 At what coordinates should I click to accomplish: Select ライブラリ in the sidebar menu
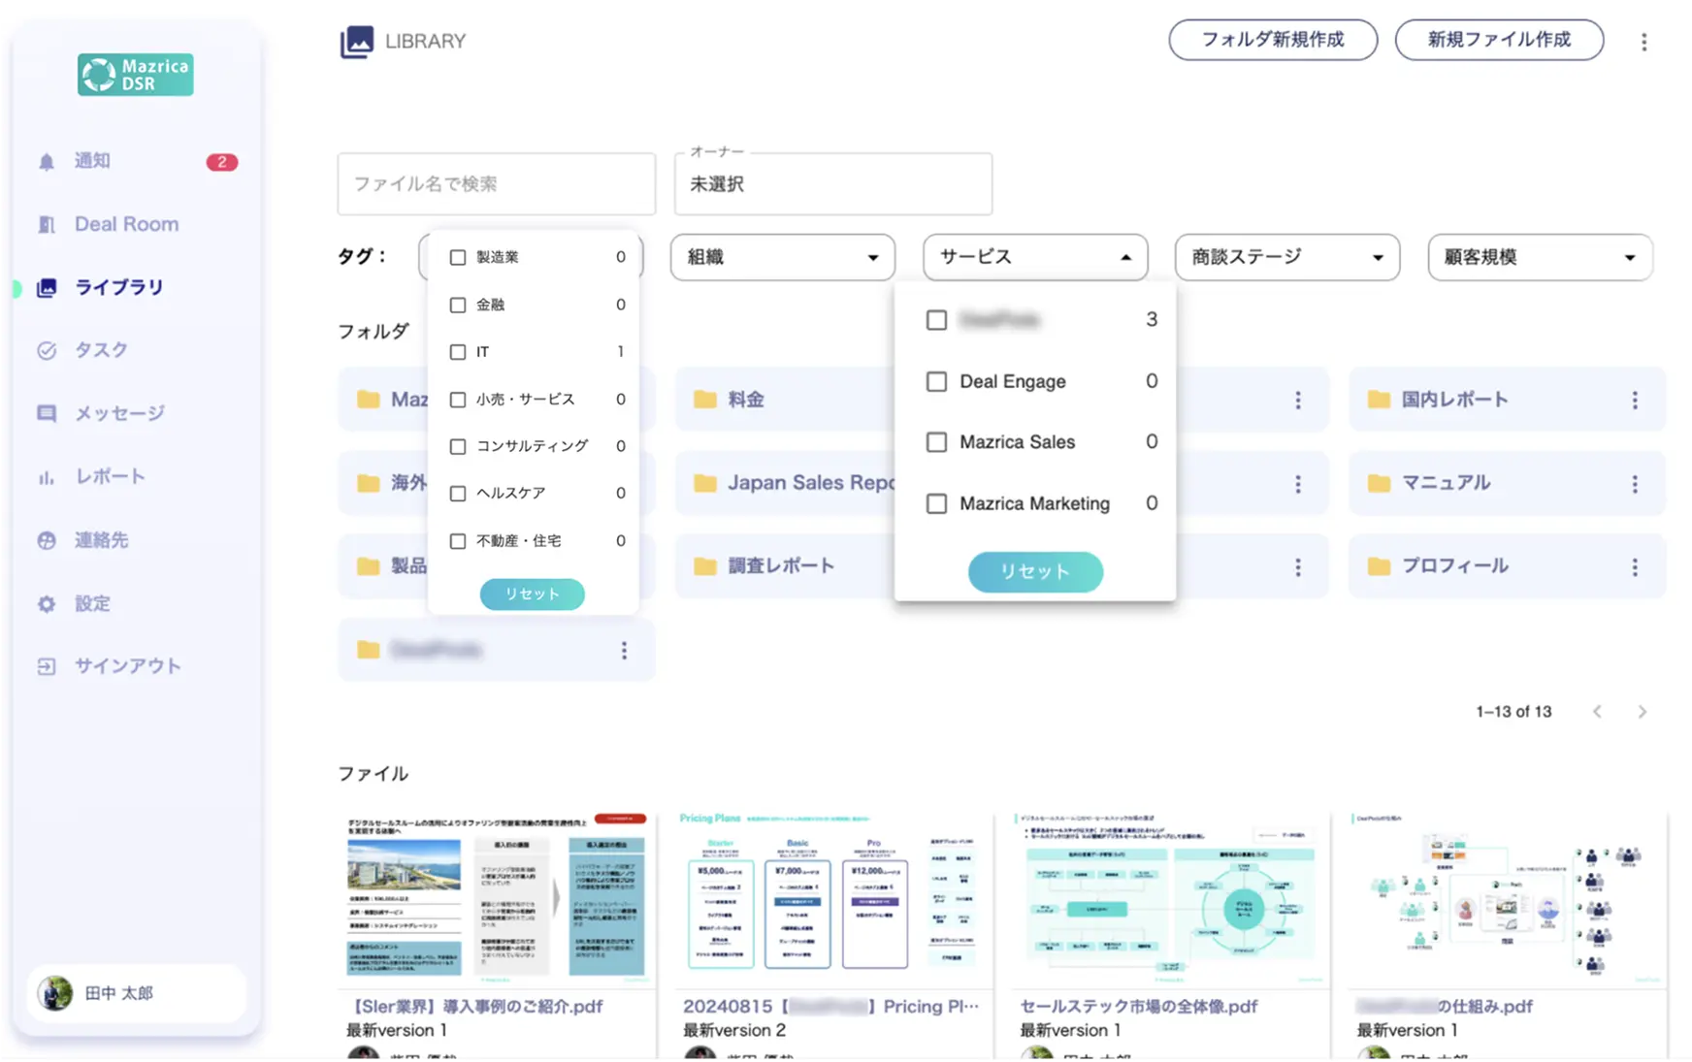pyautogui.click(x=118, y=288)
